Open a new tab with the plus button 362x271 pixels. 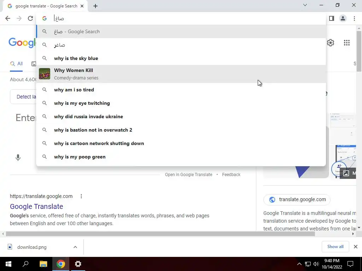[95, 6]
